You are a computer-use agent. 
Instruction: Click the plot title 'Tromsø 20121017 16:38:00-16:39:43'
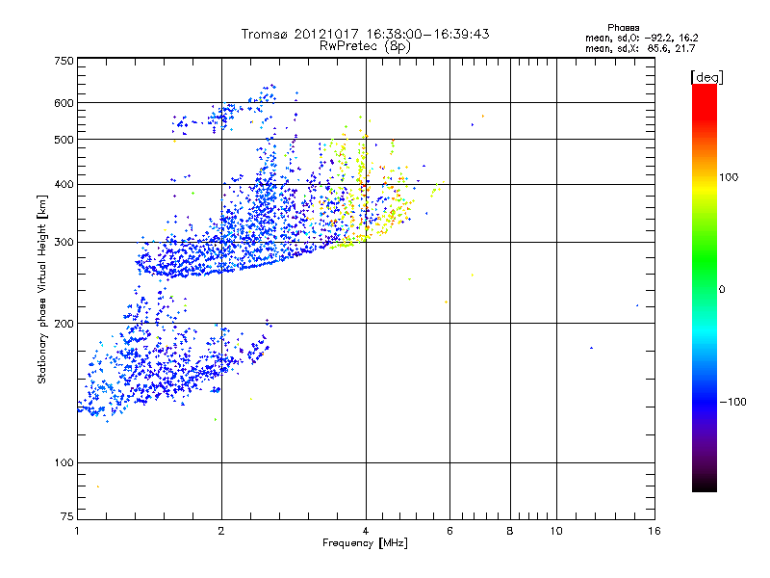point(365,34)
